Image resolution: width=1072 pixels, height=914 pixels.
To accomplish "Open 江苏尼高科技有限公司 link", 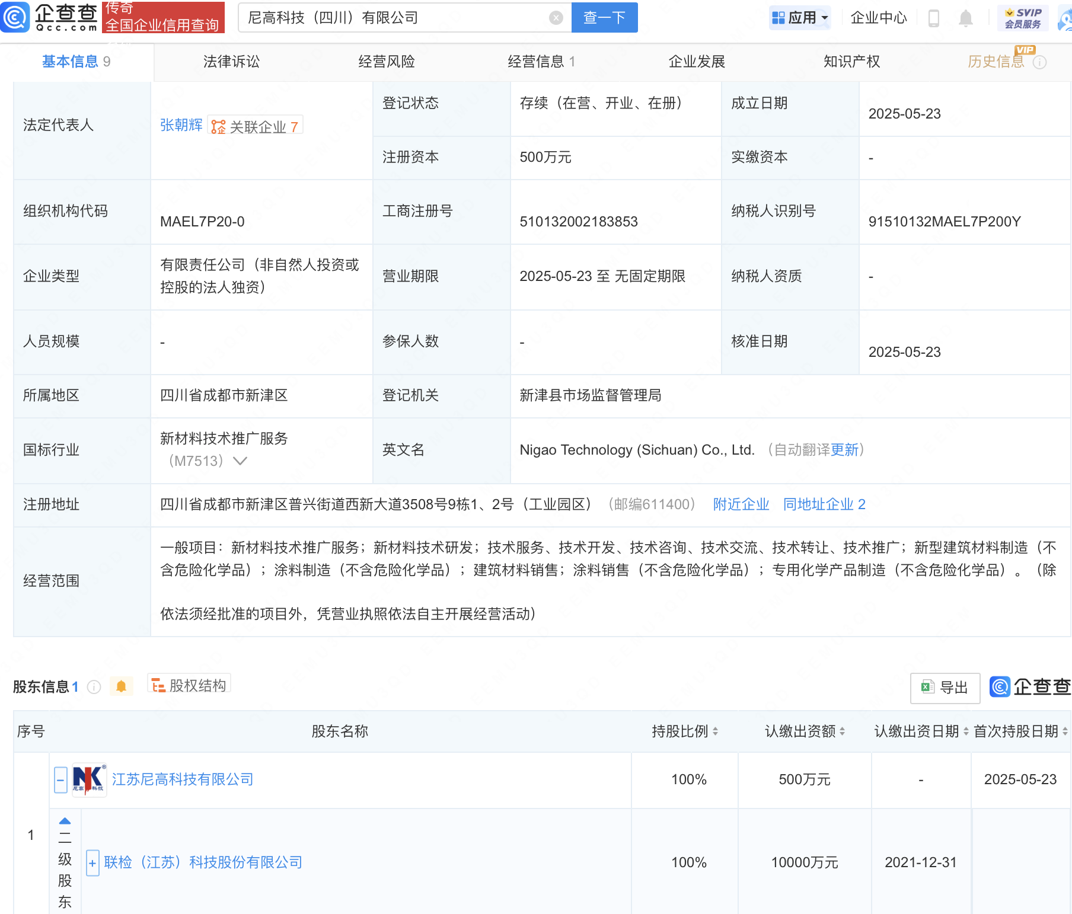I will pyautogui.click(x=183, y=779).
